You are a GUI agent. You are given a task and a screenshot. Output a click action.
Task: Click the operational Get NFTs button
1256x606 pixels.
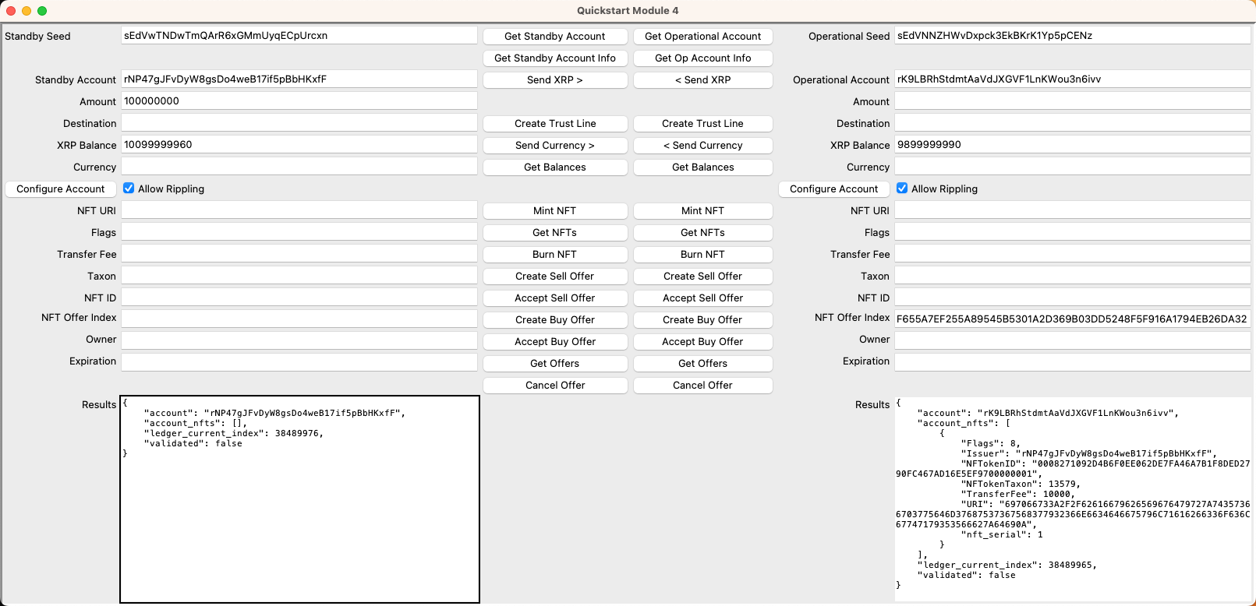pyautogui.click(x=702, y=233)
